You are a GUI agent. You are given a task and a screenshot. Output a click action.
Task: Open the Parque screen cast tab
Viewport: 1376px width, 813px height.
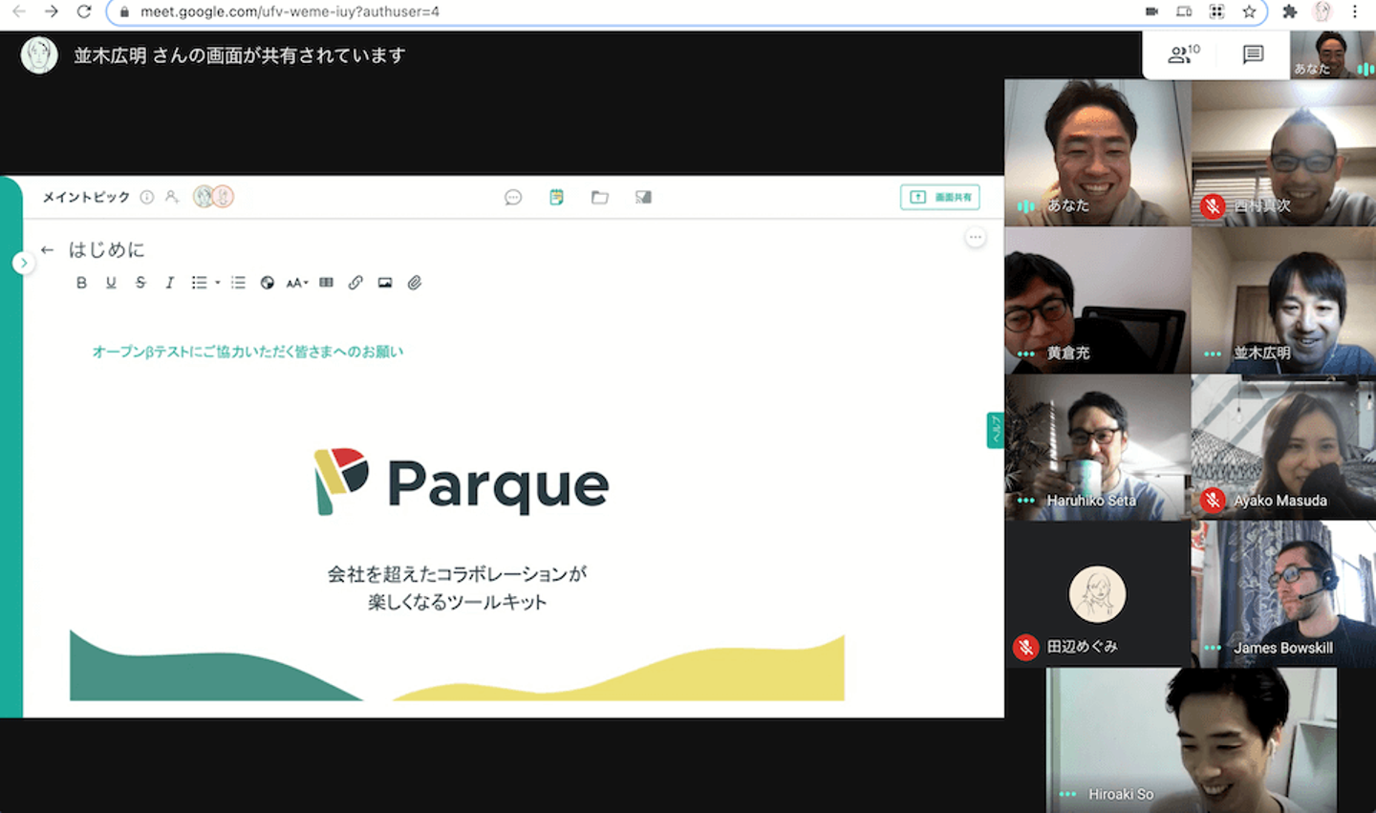(x=643, y=198)
